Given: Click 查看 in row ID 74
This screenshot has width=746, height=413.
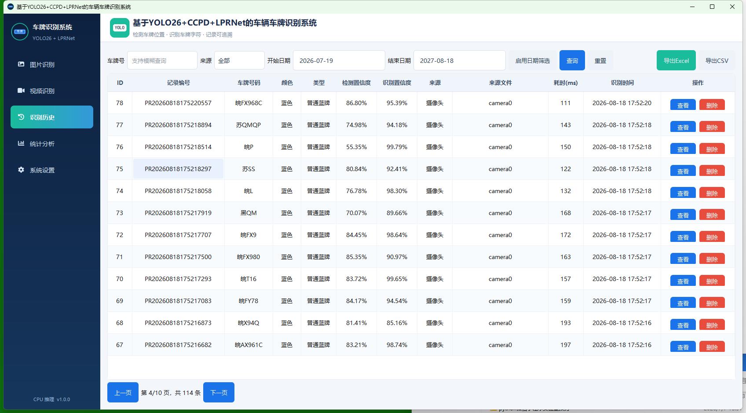Looking at the screenshot, I should point(683,193).
